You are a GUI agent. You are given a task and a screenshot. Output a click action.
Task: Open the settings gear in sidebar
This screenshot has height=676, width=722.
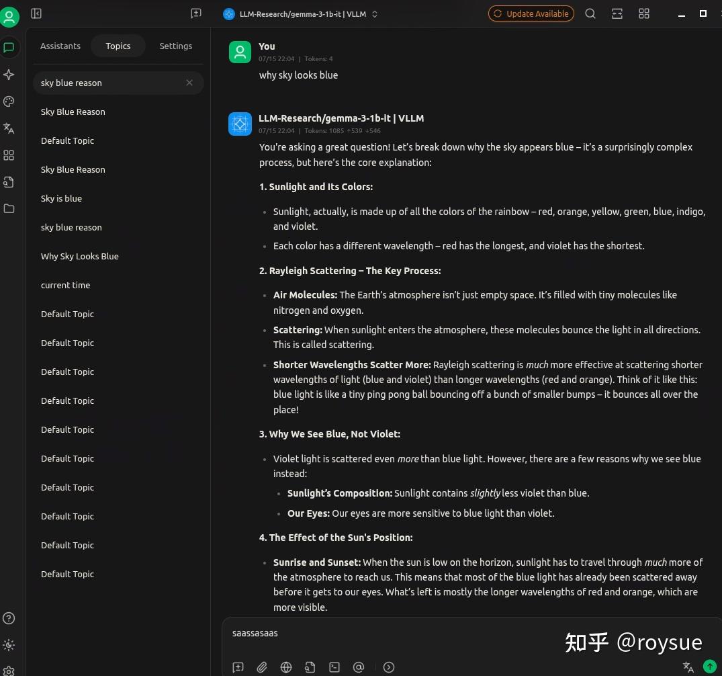(9, 671)
